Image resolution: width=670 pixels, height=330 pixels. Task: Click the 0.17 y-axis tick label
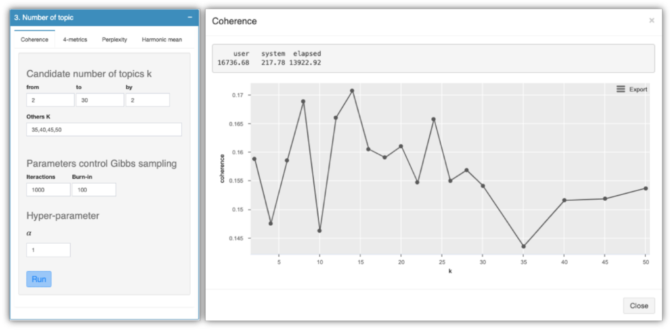click(x=238, y=95)
